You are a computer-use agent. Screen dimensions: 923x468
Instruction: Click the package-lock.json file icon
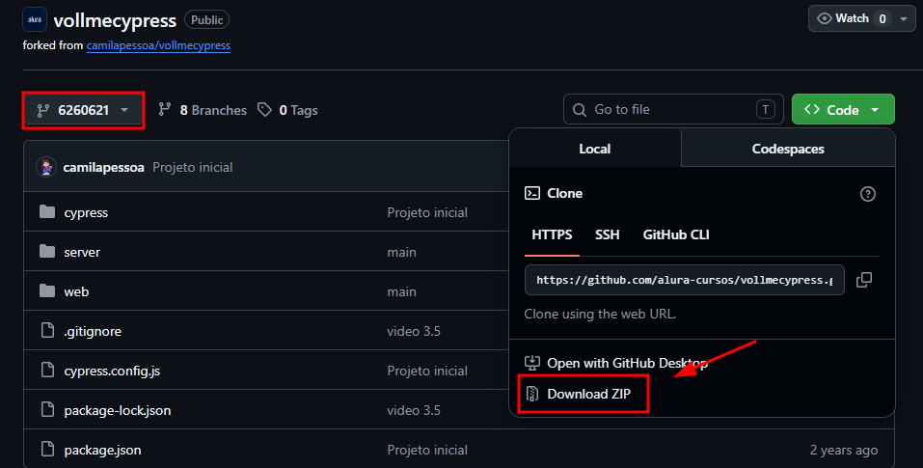[47, 410]
